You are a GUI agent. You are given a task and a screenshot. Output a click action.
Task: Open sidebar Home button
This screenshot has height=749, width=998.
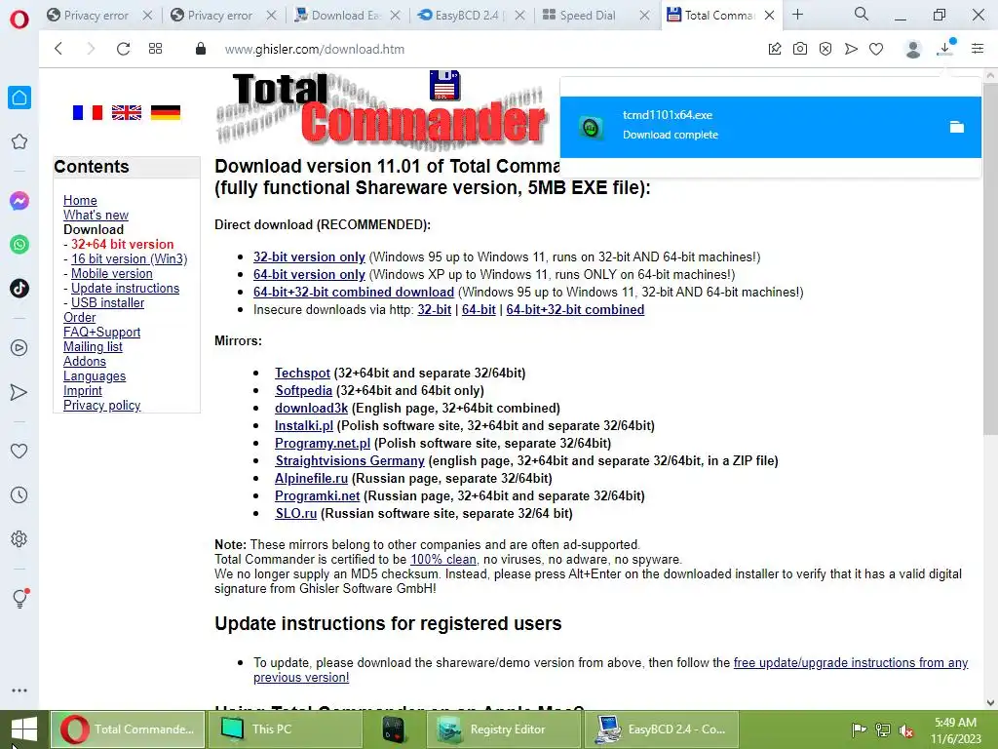[19, 98]
